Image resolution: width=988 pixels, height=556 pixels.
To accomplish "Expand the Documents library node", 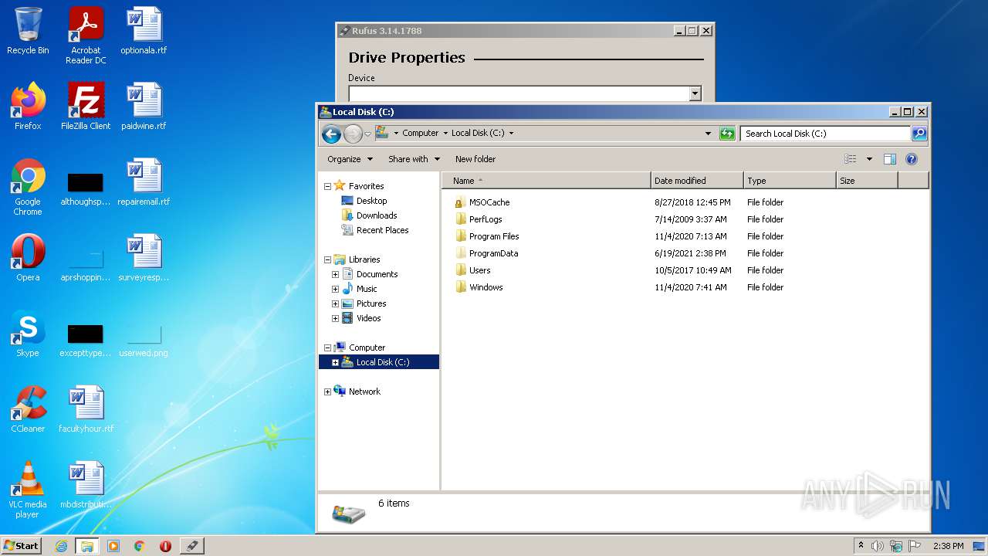I will tap(335, 274).
